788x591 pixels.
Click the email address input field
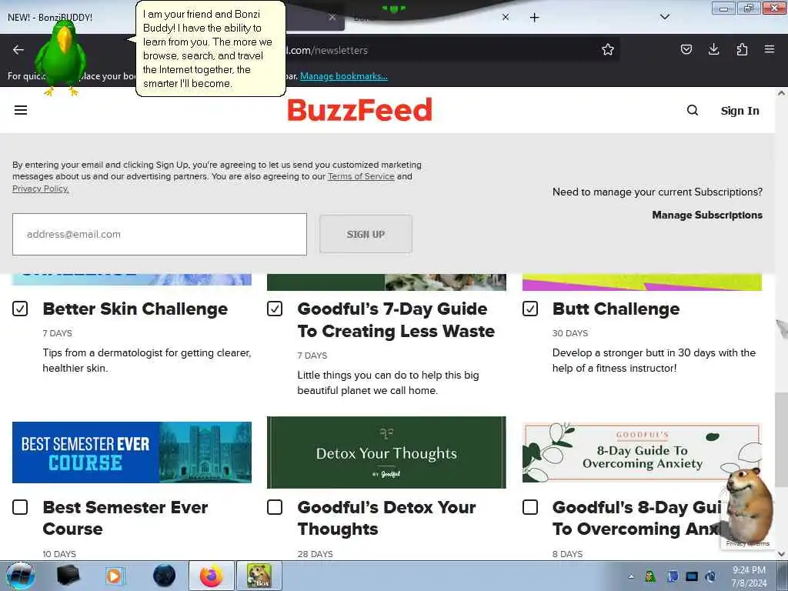coord(159,234)
